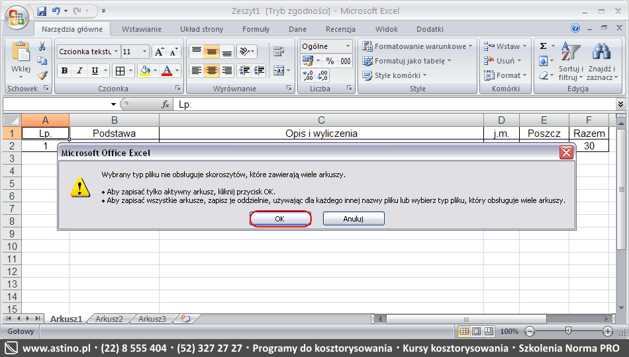Undo the last action
Screen dimensions: 629x357
coord(56,11)
